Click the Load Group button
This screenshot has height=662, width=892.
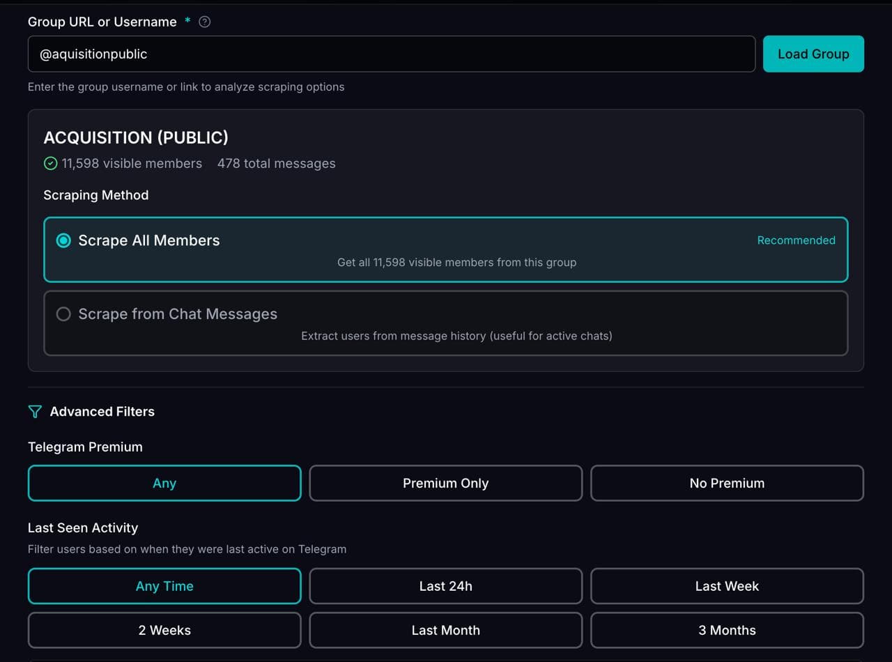pyautogui.click(x=813, y=54)
